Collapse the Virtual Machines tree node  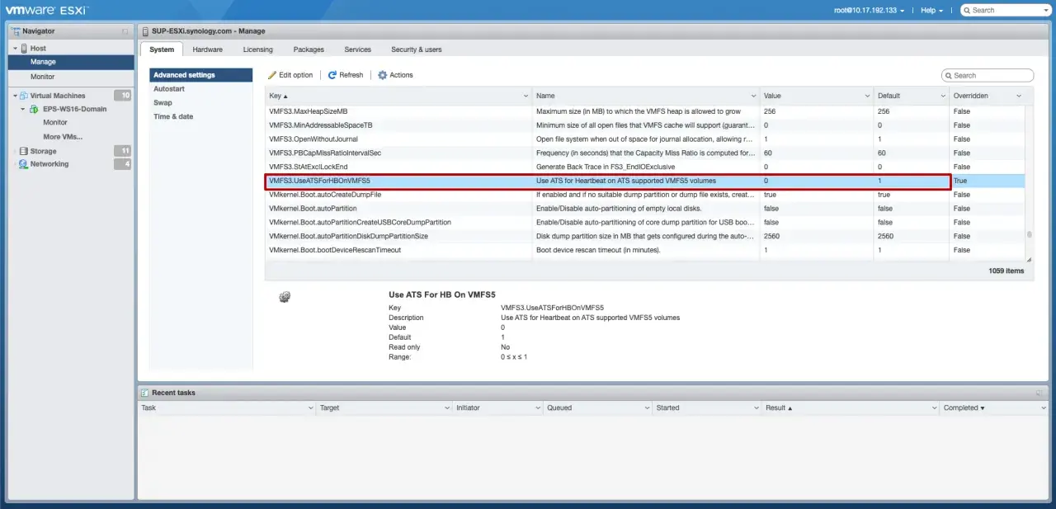coord(15,96)
